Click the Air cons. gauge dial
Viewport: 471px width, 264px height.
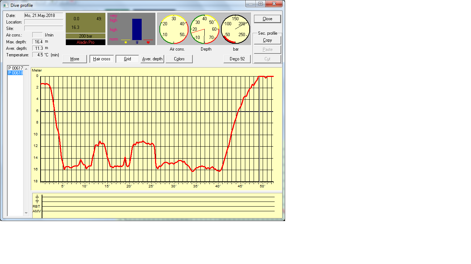(174, 29)
